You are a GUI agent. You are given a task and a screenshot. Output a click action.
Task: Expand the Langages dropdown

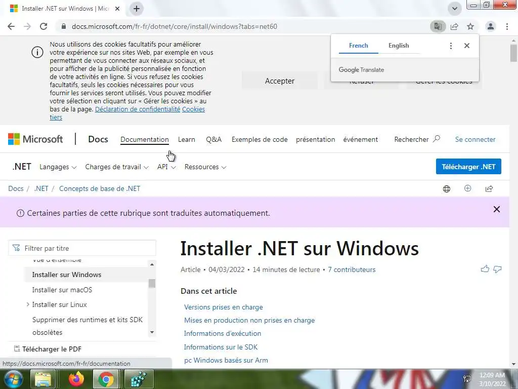click(58, 167)
